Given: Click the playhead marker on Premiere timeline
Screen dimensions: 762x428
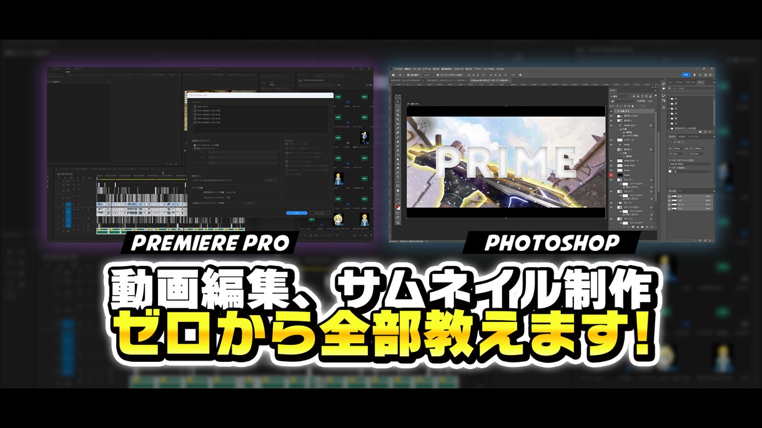Looking at the screenshot, I should click(x=97, y=178).
